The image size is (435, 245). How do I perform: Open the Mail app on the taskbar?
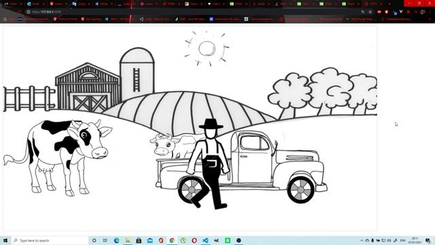(150, 240)
